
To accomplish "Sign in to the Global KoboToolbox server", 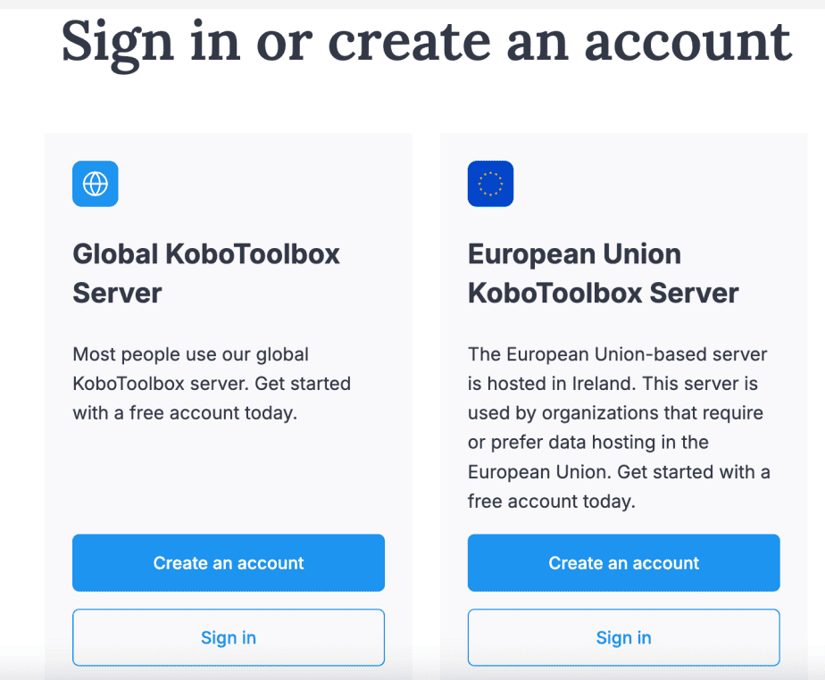I will pyautogui.click(x=229, y=637).
